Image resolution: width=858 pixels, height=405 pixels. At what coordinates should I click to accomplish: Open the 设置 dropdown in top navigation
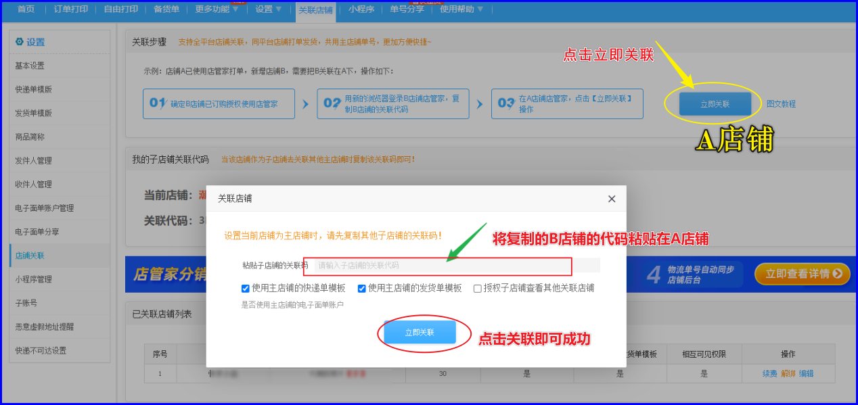point(269,9)
